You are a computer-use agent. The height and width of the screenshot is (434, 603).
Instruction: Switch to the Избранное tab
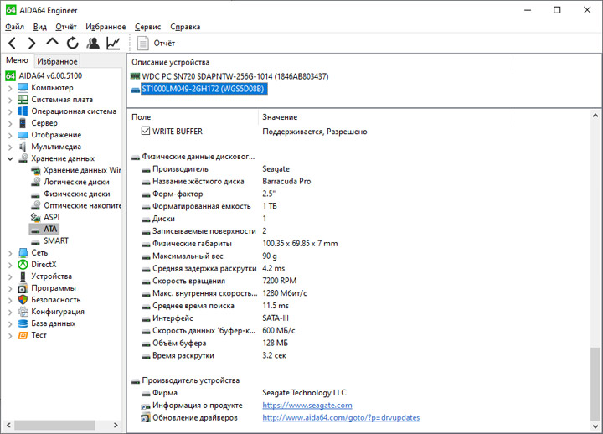click(x=57, y=61)
